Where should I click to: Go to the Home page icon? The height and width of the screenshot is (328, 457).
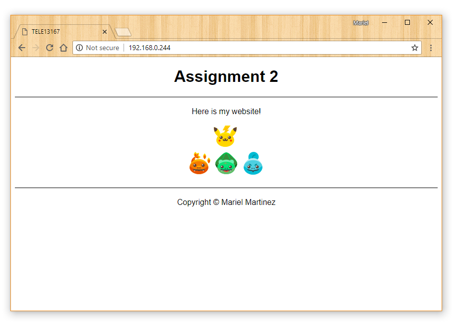[x=64, y=48]
